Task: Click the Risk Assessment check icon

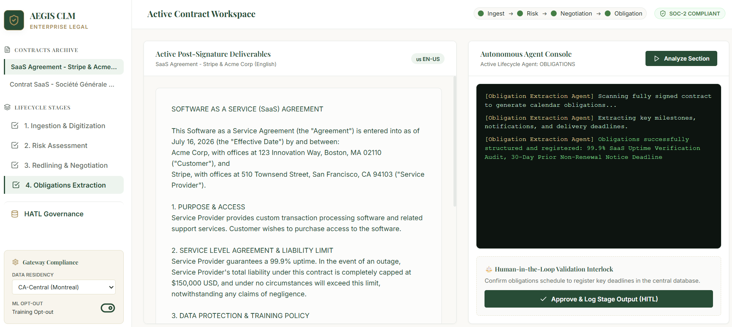Action: 15,145
